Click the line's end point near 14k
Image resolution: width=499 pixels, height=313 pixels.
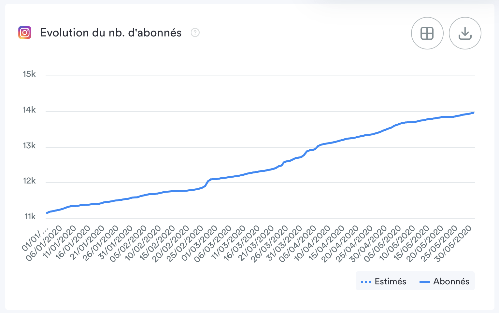pos(473,113)
